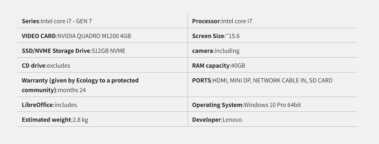Click the SSD/NVME Storage Drive label

click(x=56, y=51)
